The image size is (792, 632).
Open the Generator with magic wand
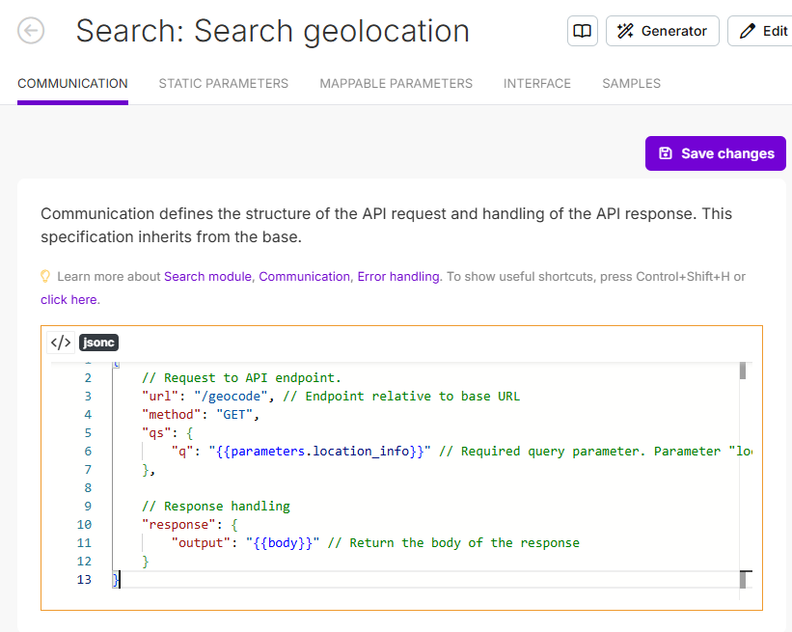coord(662,31)
